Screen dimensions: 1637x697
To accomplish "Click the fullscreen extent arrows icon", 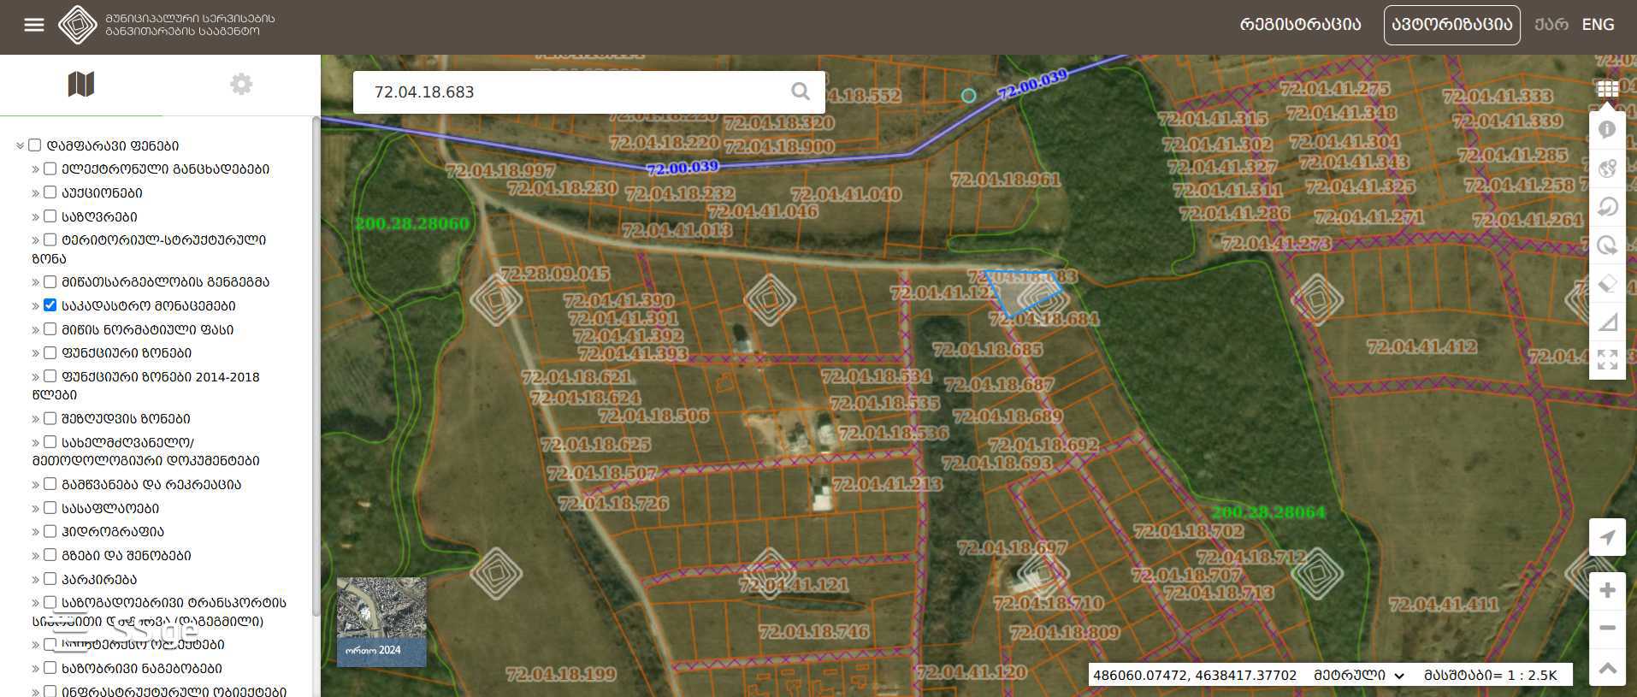I will (x=1607, y=359).
